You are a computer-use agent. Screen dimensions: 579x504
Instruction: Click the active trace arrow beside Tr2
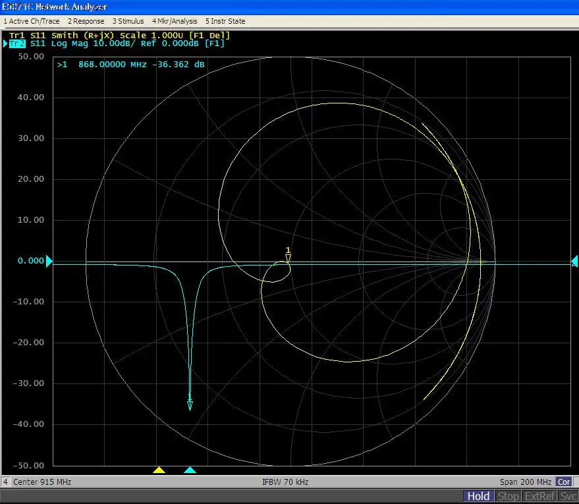tap(5, 43)
